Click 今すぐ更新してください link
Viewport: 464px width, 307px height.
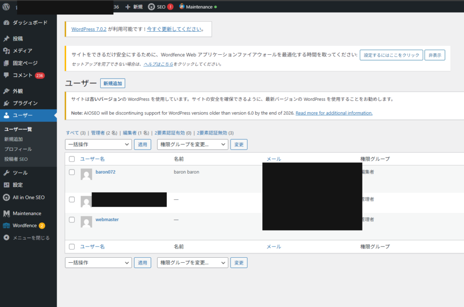point(174,29)
